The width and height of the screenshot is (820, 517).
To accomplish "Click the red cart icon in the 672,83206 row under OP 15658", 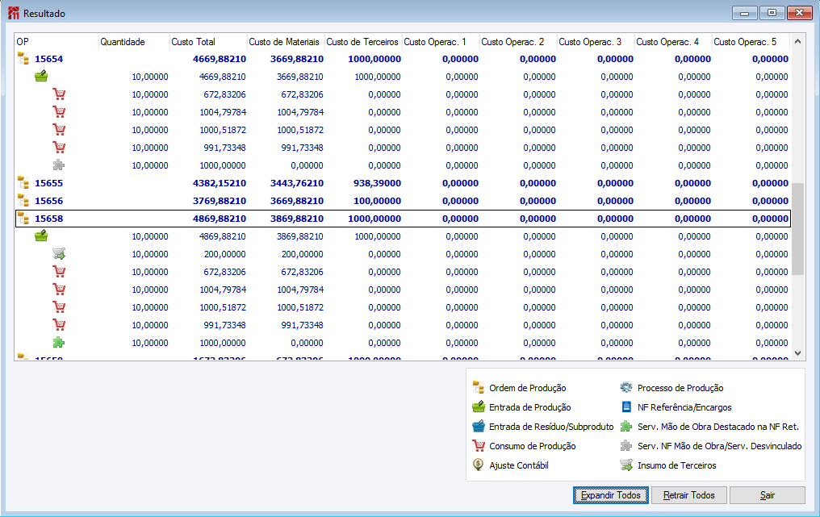I will pos(59,272).
